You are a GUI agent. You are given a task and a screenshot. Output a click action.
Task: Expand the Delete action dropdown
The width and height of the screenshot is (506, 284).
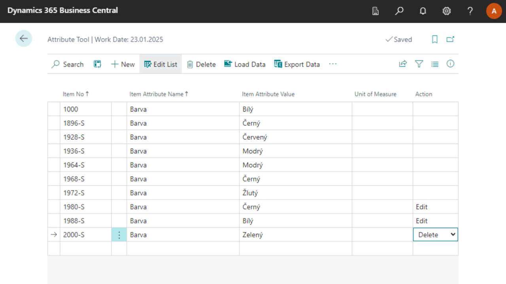click(453, 235)
